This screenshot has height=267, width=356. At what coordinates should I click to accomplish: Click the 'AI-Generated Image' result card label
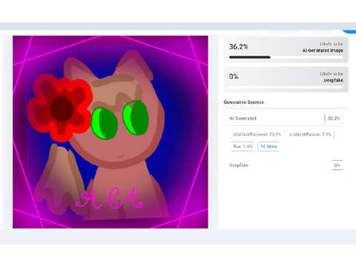[x=323, y=50]
